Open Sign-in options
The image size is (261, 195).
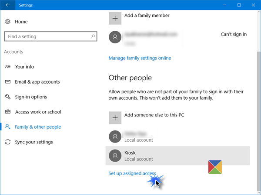(x=31, y=97)
